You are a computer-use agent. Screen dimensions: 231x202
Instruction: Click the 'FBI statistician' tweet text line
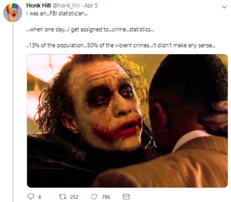57,14
